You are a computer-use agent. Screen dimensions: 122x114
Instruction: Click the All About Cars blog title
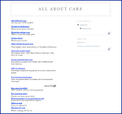click(60, 9)
